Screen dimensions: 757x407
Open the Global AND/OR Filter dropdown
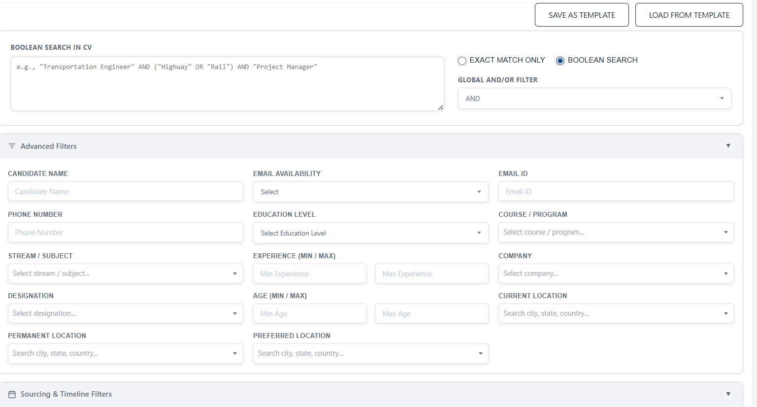tap(594, 99)
